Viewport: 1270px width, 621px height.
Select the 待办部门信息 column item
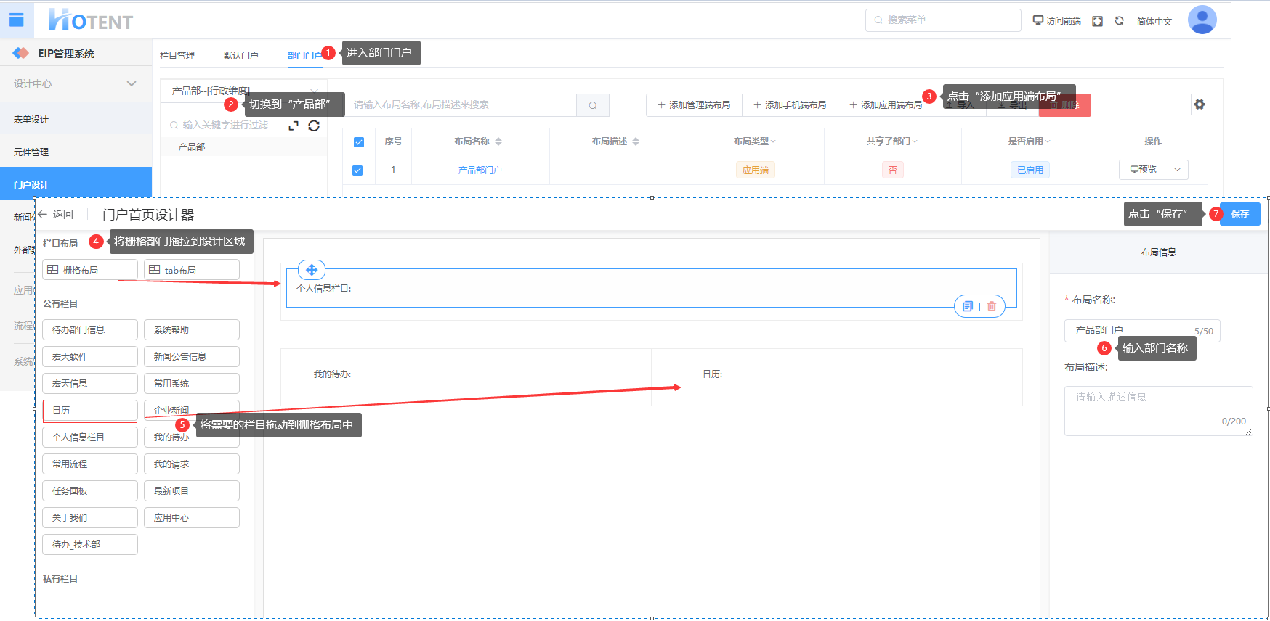90,330
